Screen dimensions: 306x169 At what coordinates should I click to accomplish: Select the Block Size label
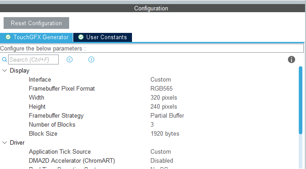(43, 133)
